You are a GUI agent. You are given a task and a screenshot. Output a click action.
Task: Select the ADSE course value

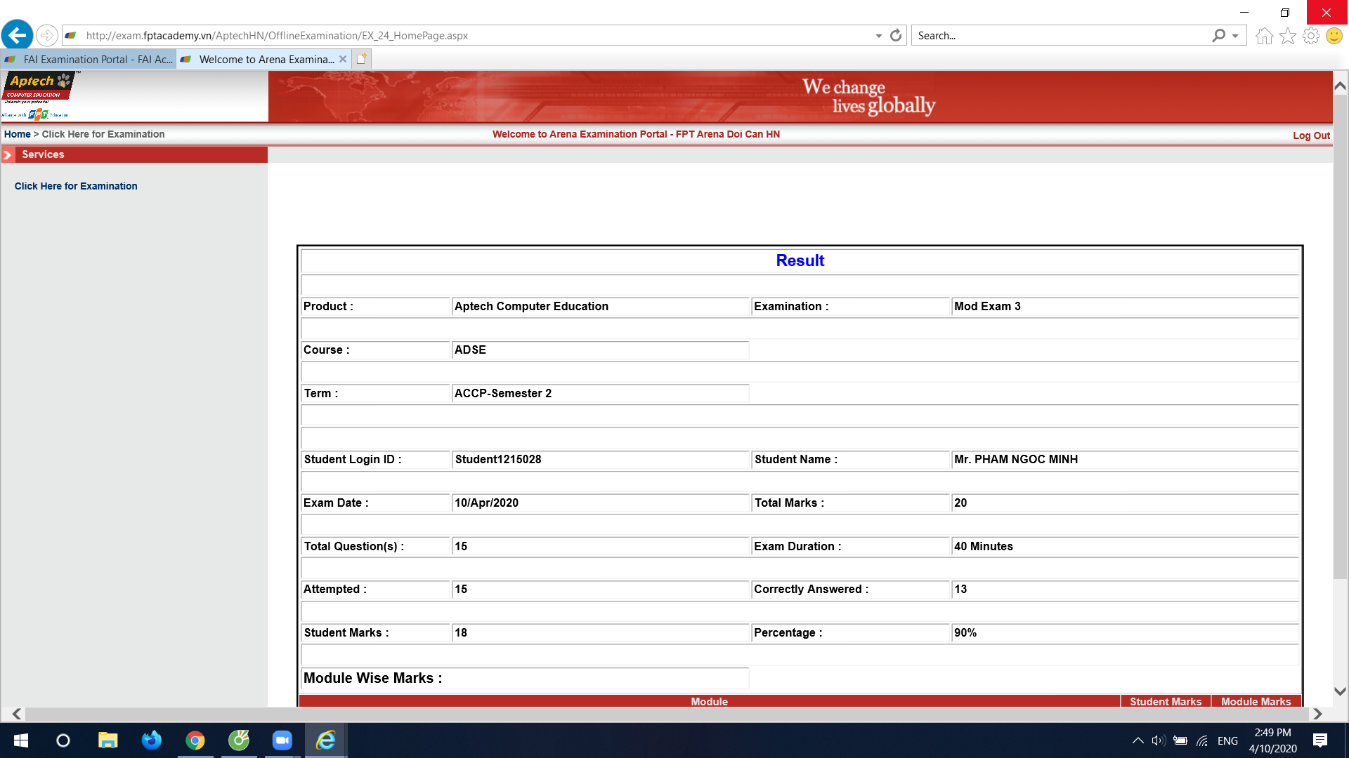coord(470,350)
